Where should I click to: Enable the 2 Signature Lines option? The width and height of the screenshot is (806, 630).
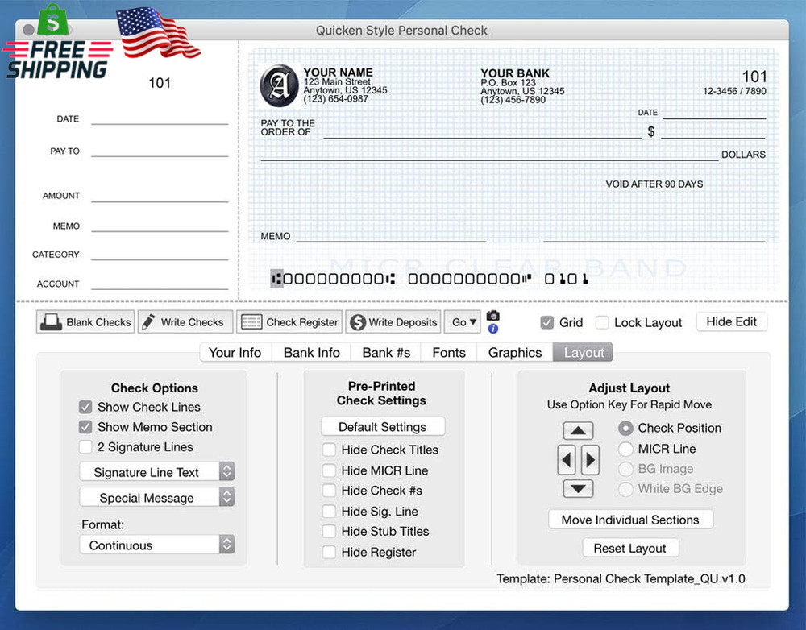85,447
